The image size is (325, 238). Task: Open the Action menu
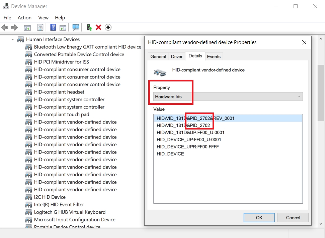coord(24,18)
